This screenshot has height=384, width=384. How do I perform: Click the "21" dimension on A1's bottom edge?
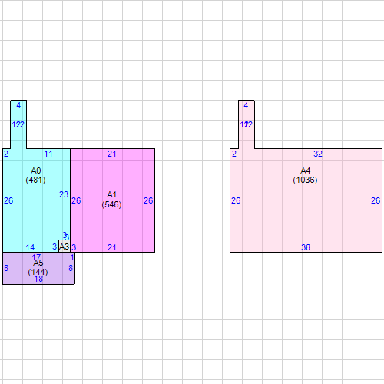pos(112,247)
